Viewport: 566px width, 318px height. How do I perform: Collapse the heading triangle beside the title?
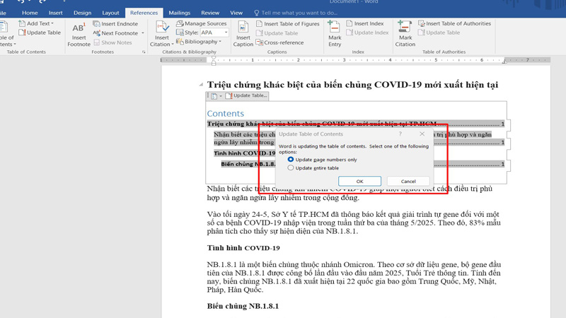[201, 85]
